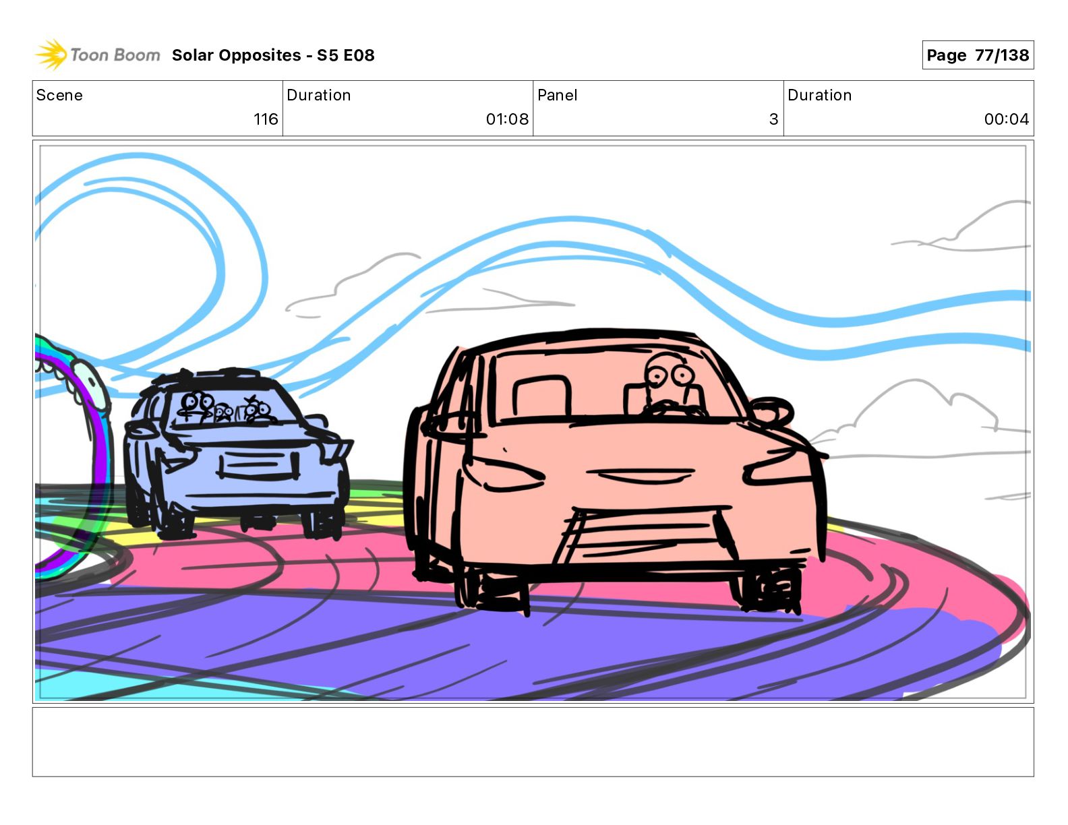Click the panel "Duration" label beside Panel
Image resolution: width=1068 pixels, height=825 pixels.
tap(820, 95)
